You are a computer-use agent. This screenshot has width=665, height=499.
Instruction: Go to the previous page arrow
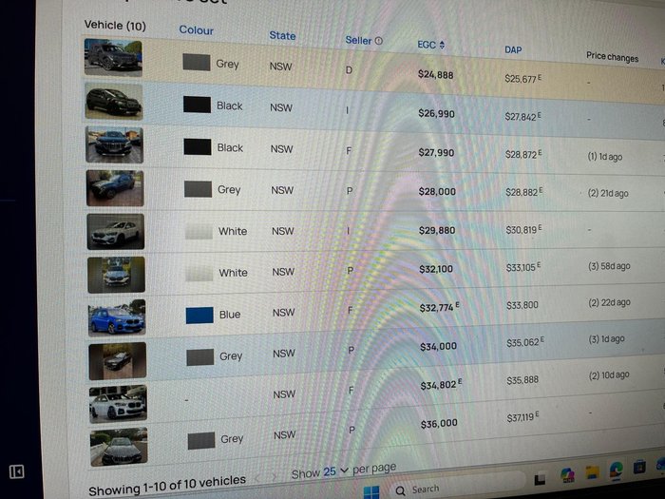pyautogui.click(x=257, y=478)
